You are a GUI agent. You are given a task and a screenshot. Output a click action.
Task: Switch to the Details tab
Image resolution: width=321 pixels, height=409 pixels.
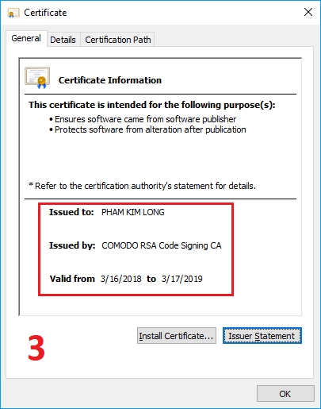[x=63, y=40]
